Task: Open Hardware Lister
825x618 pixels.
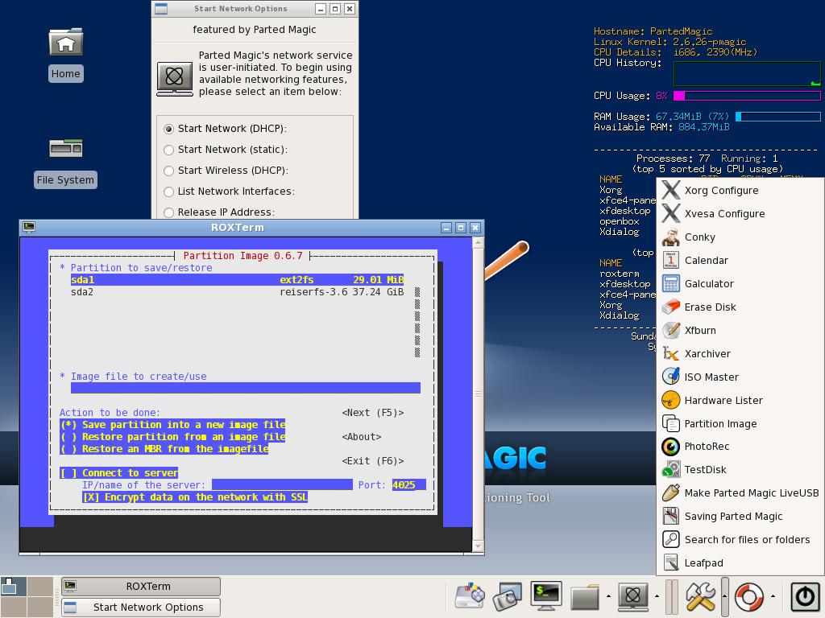Action: pos(740,401)
